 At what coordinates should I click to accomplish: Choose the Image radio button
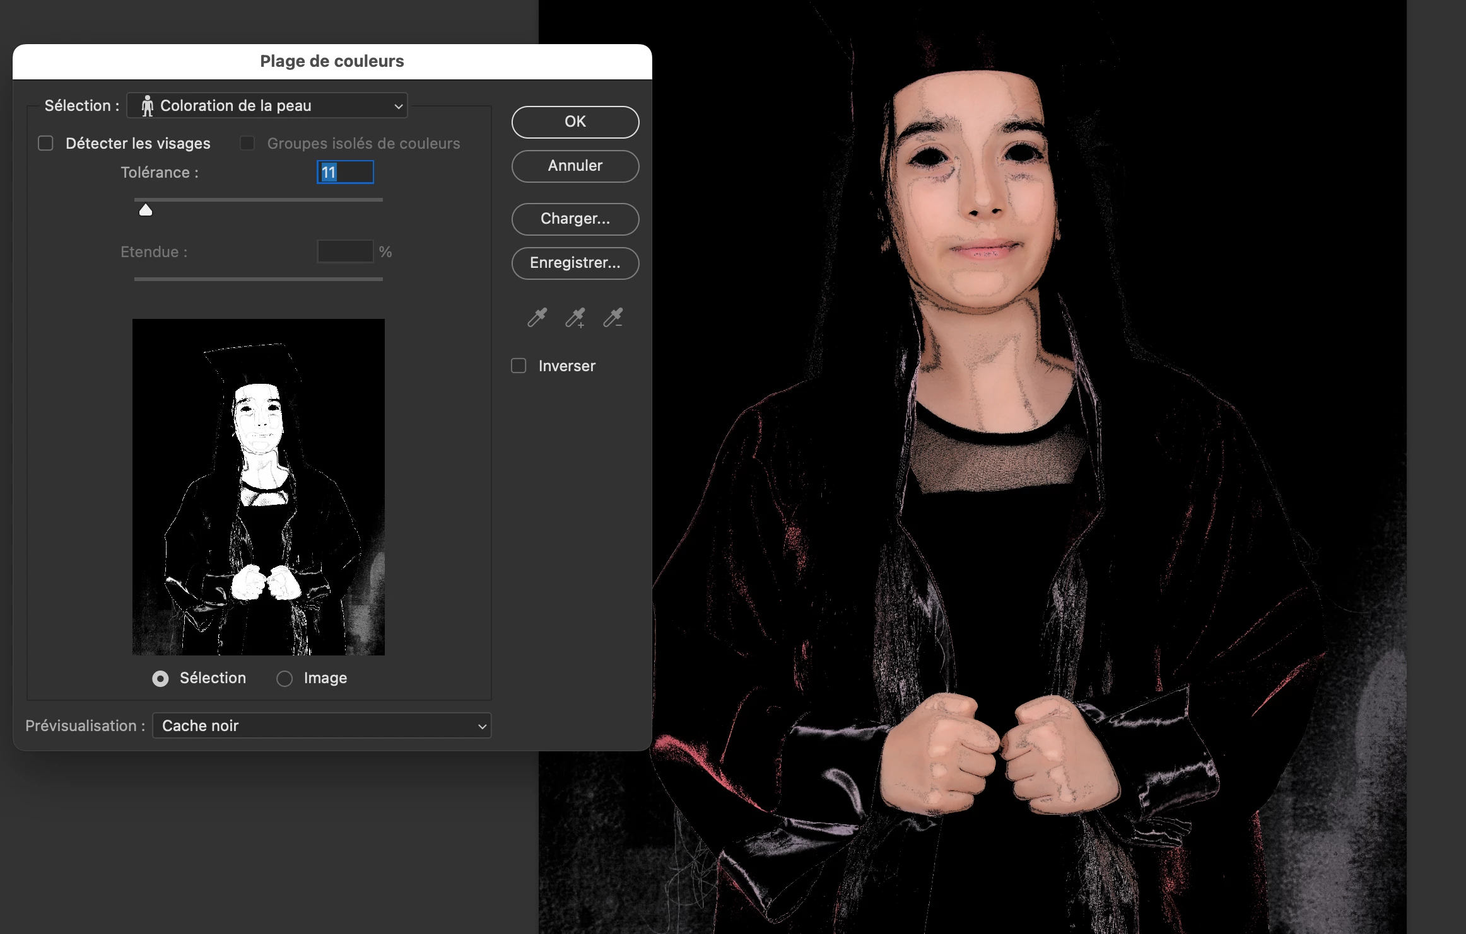coord(284,679)
